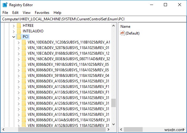Viewport: 187px width, 133px height.
Task: Select key VEN_8086&DEV_A112&SUBSYS_118A1025&REV_F1
Action: tap(68, 87)
